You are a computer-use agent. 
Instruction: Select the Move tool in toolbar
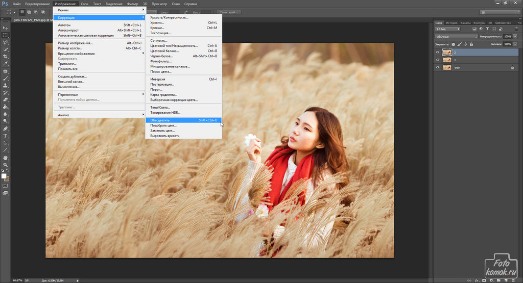click(x=5, y=28)
